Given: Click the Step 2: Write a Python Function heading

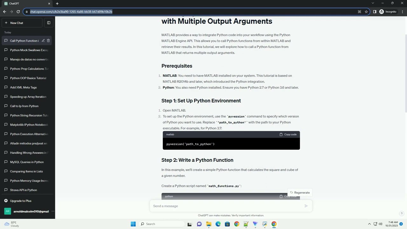Looking at the screenshot, I should point(197,160).
